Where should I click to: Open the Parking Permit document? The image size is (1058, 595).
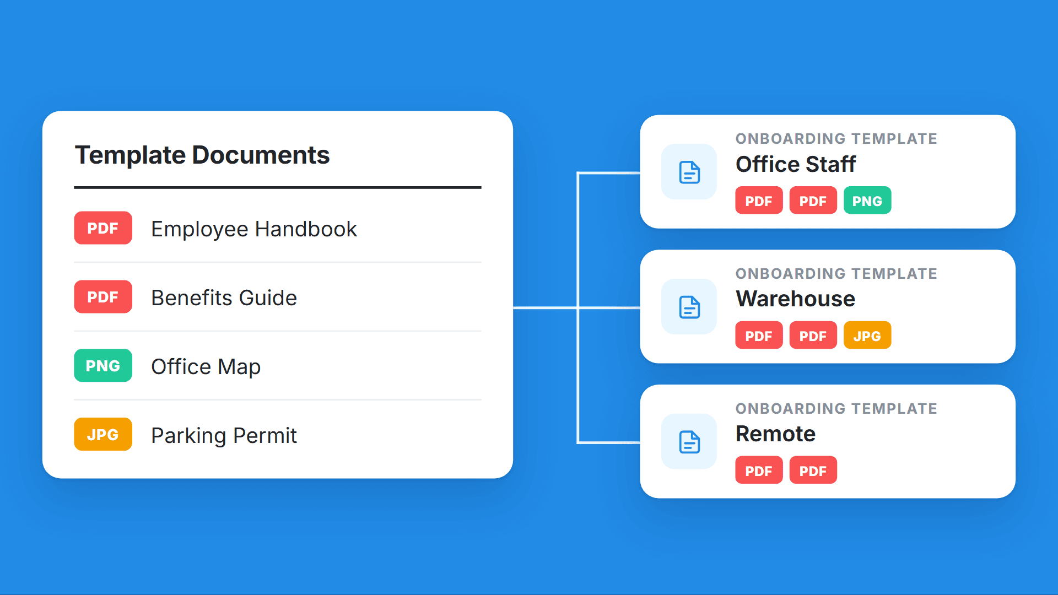pos(224,436)
